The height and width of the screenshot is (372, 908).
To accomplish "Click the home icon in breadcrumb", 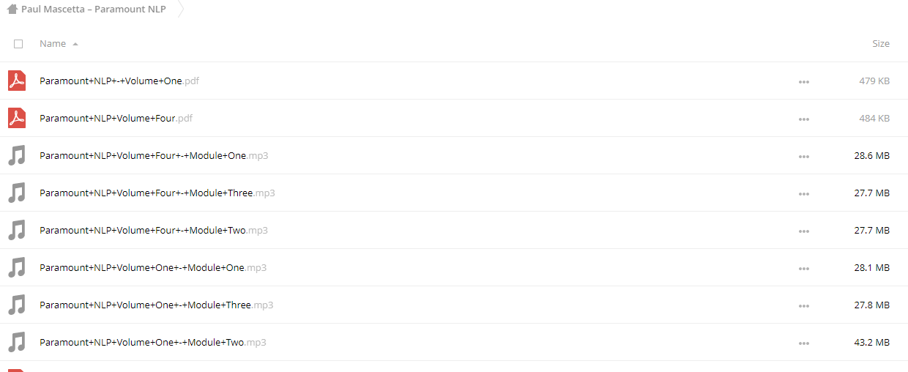I will pyautogui.click(x=12, y=10).
